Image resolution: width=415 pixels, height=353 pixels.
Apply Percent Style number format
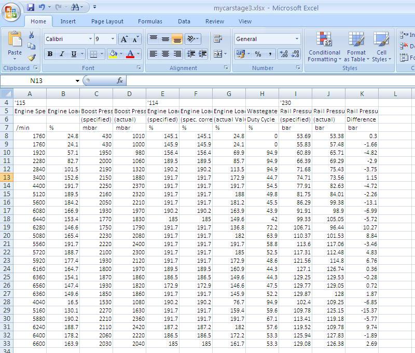258,54
